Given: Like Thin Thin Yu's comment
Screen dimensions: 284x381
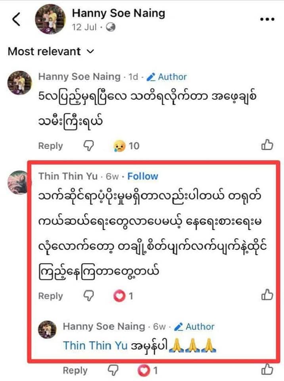Looking at the screenshot, I should pyautogui.click(x=267, y=295).
